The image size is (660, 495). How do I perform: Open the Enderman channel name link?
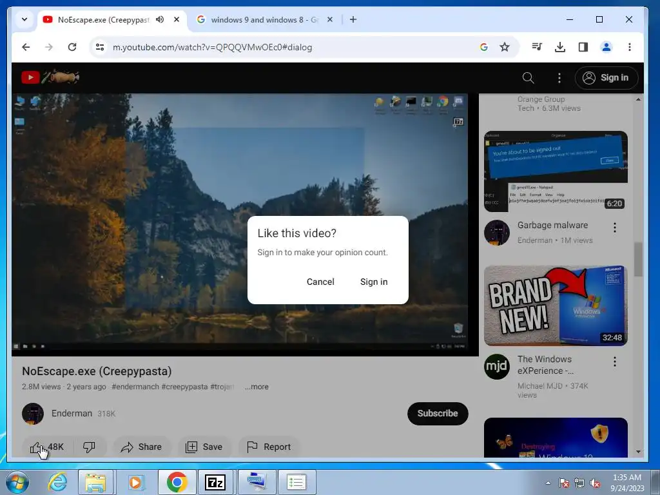pyautogui.click(x=72, y=413)
